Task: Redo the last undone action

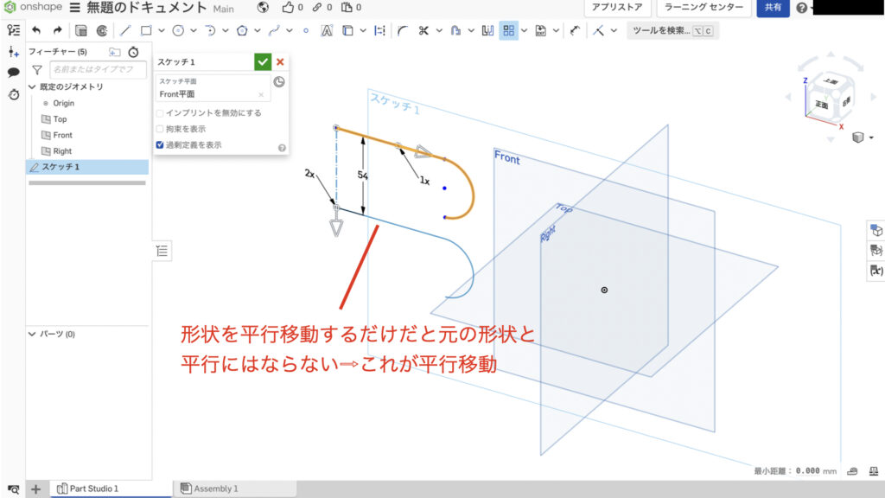Action: coord(57,30)
